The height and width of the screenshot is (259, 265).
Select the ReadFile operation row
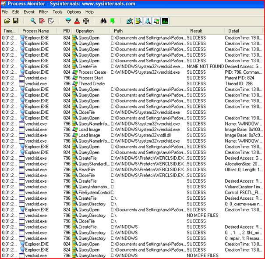tap(132, 169)
